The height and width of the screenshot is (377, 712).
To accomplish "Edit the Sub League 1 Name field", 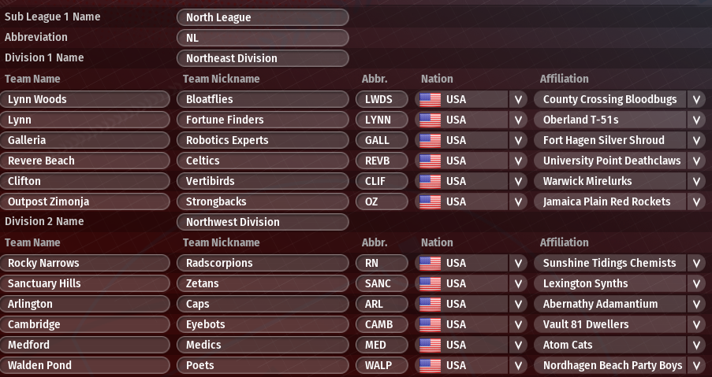I will [x=263, y=17].
